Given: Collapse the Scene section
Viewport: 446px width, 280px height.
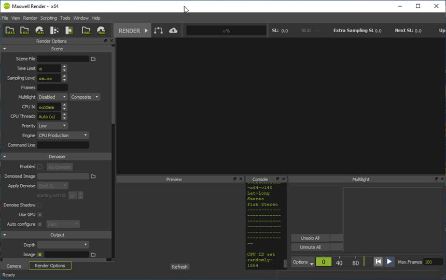Looking at the screenshot, I should click(5, 49).
